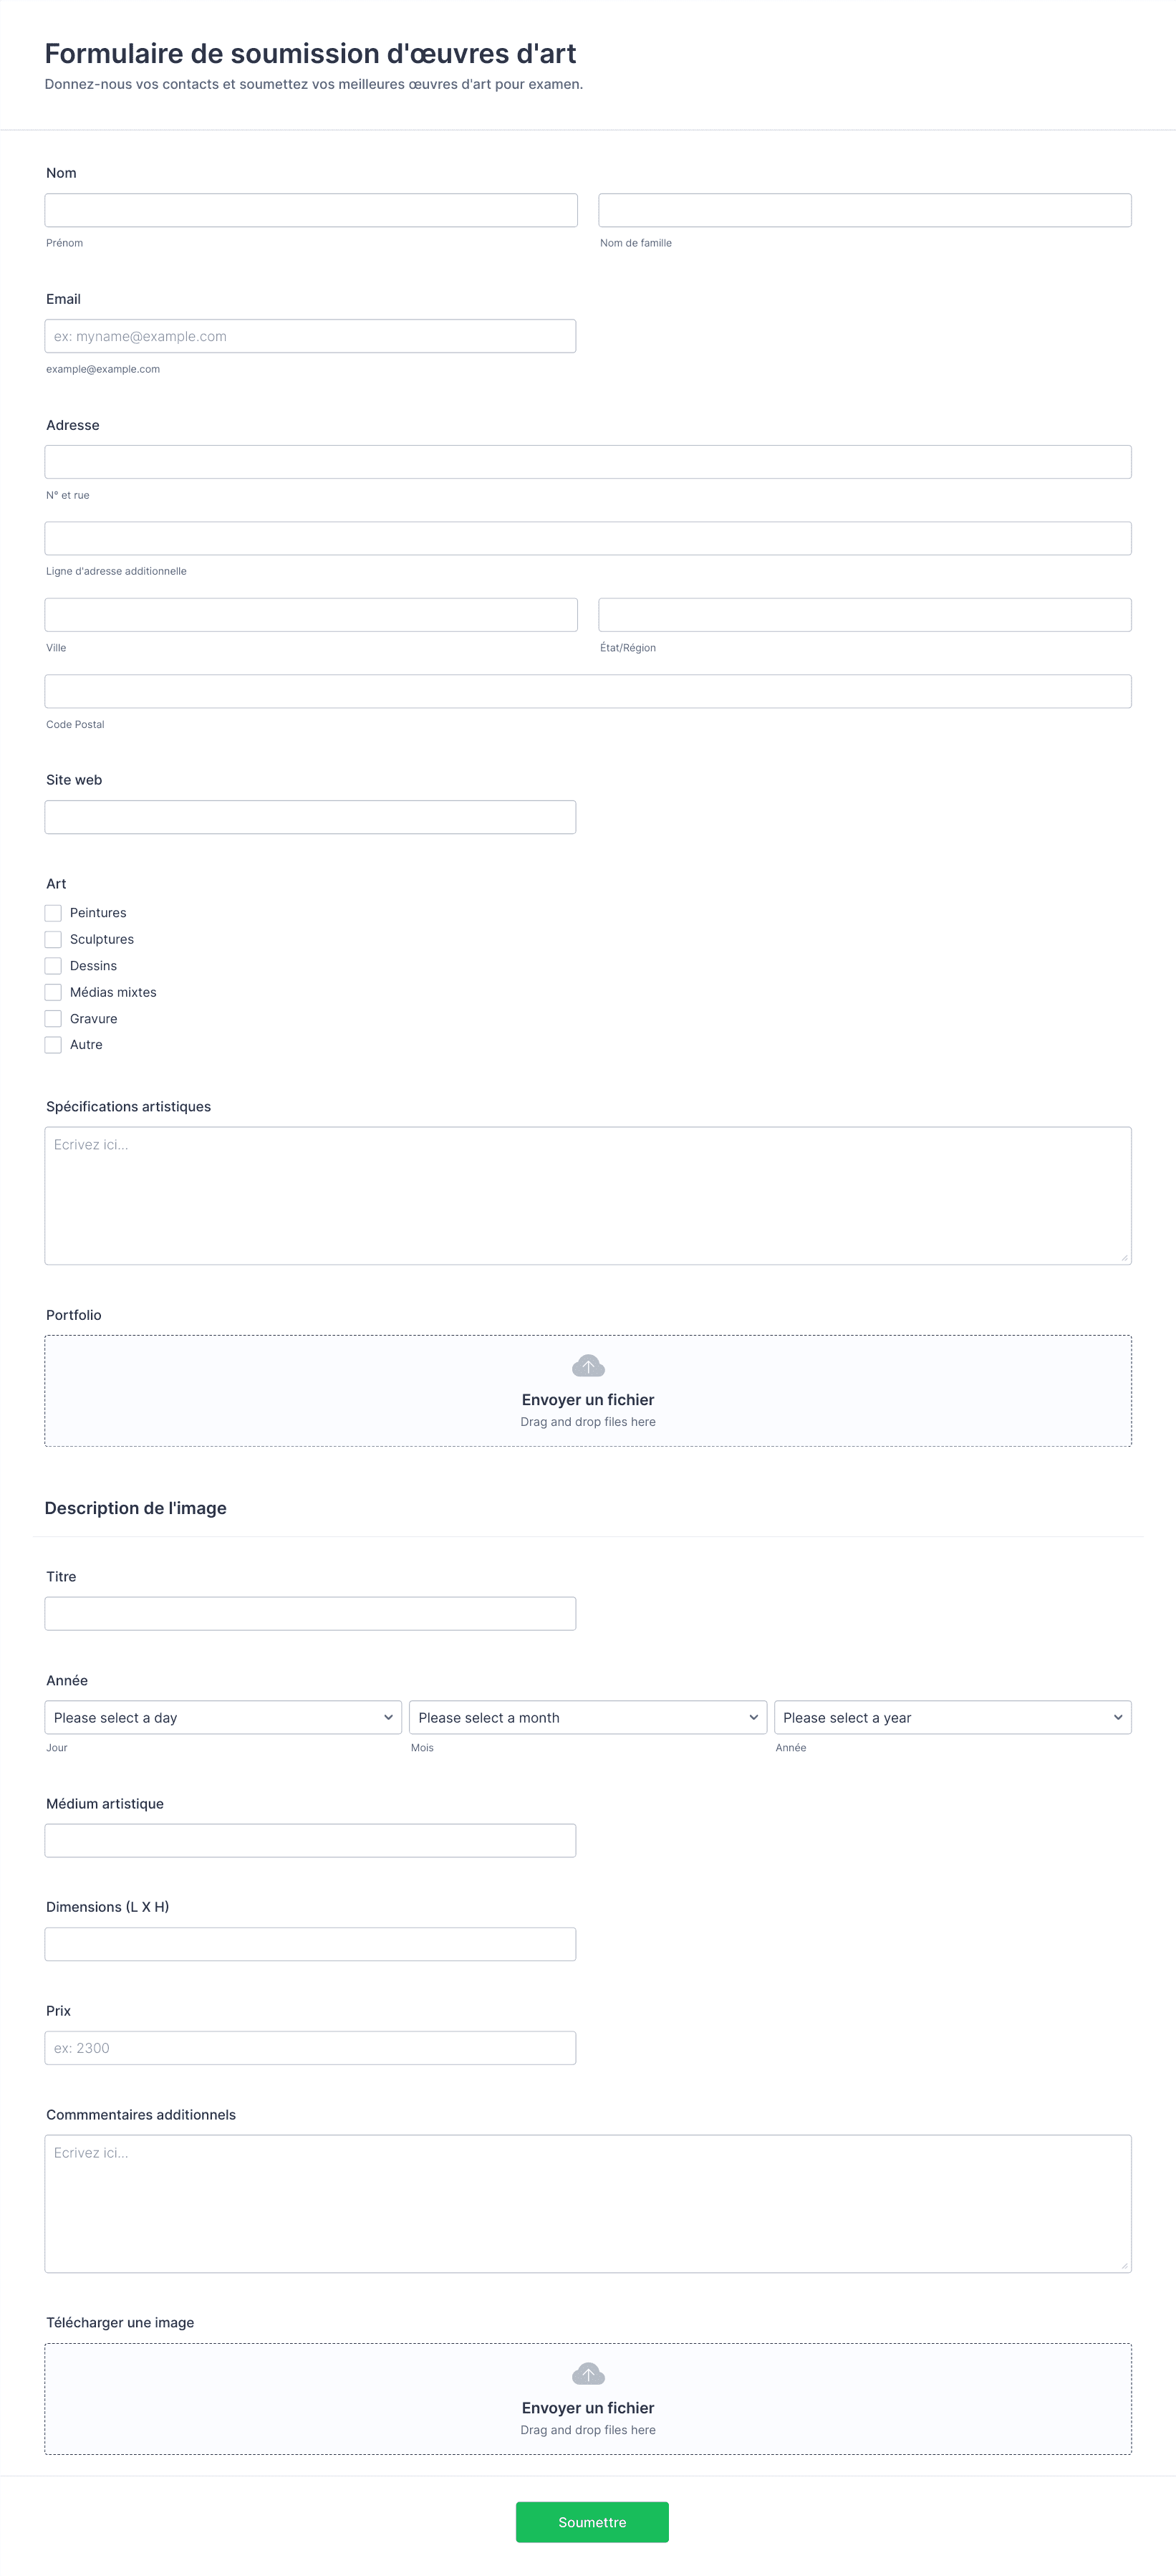Select the Nom de famille field
The image size is (1176, 2576).
pos(864,210)
